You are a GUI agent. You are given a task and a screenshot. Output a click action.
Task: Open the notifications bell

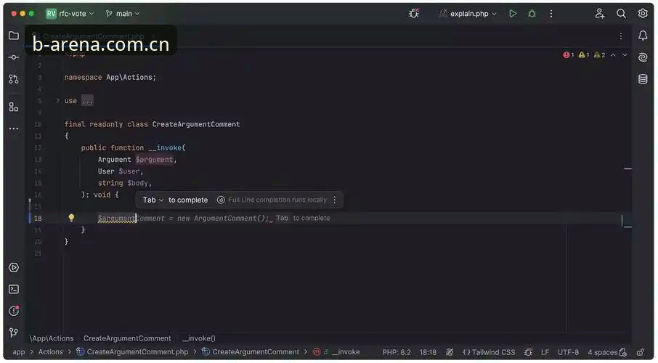pyautogui.click(x=643, y=36)
